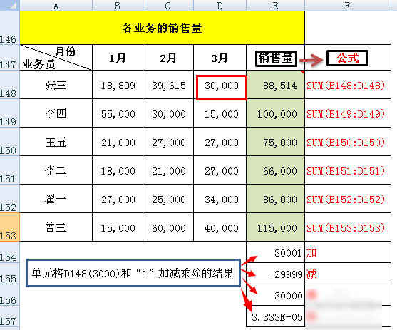397x330 pixels.
Task: Select row 152 header
Action: tap(9, 199)
